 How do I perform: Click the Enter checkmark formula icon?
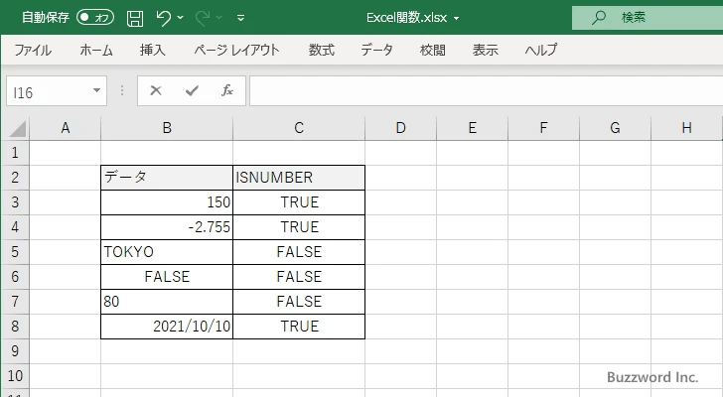tap(192, 90)
